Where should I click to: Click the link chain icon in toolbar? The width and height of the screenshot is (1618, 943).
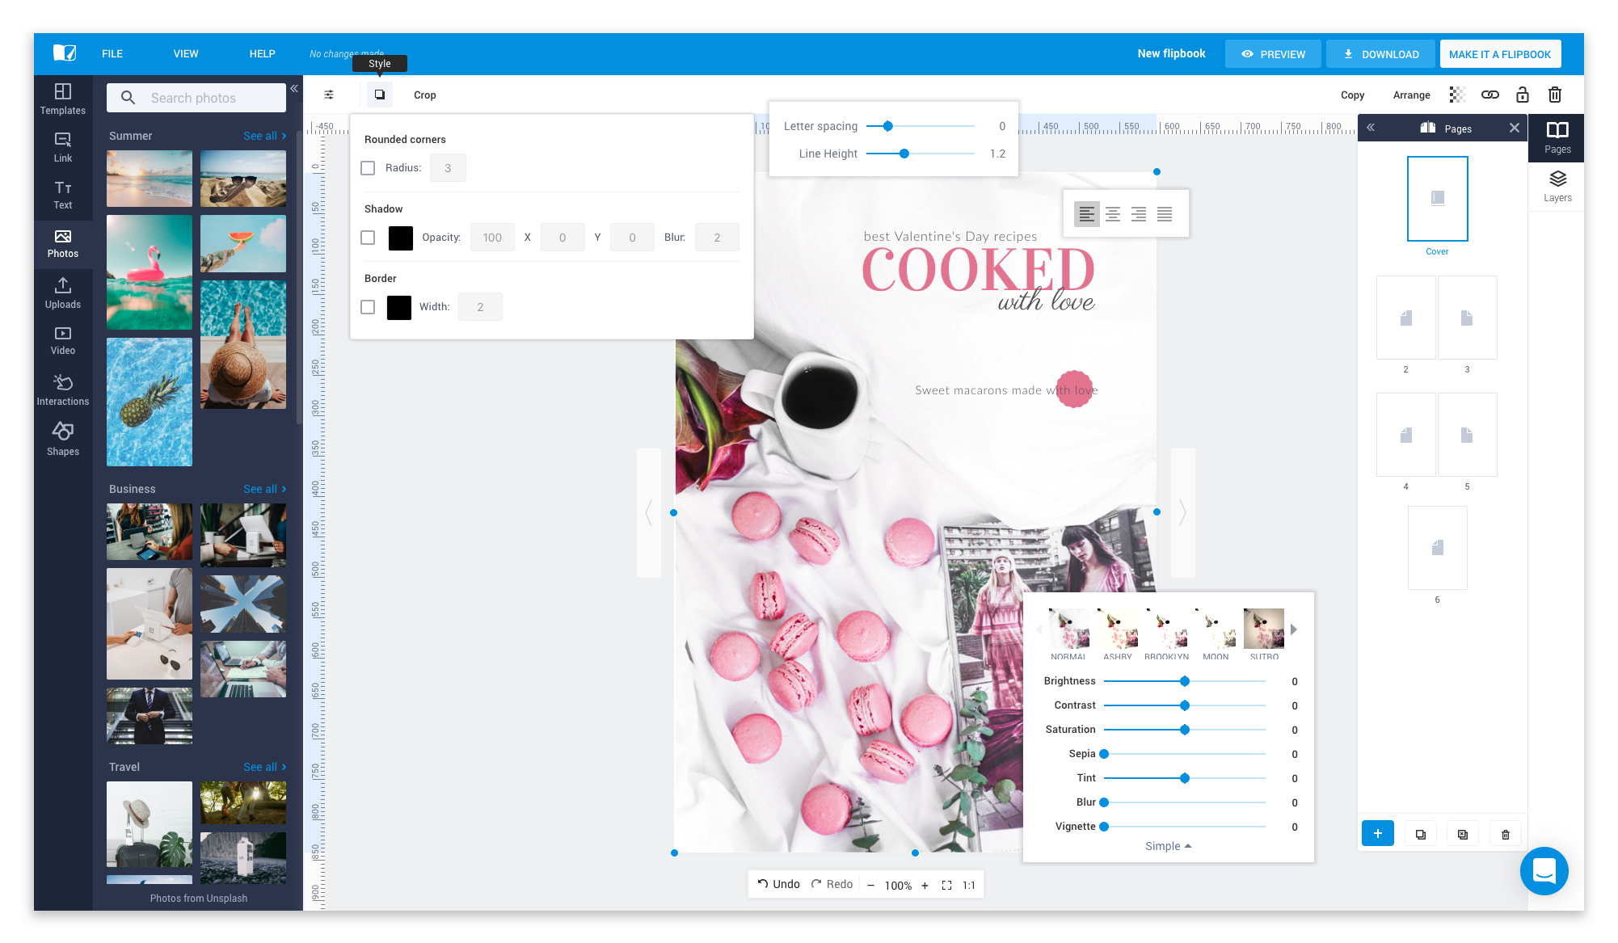[x=1489, y=95]
